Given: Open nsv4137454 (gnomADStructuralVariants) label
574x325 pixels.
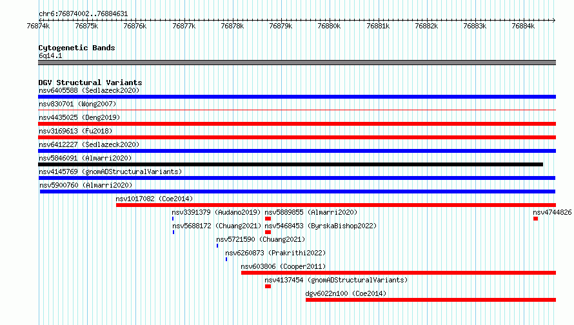Looking at the screenshot, I should [336, 280].
